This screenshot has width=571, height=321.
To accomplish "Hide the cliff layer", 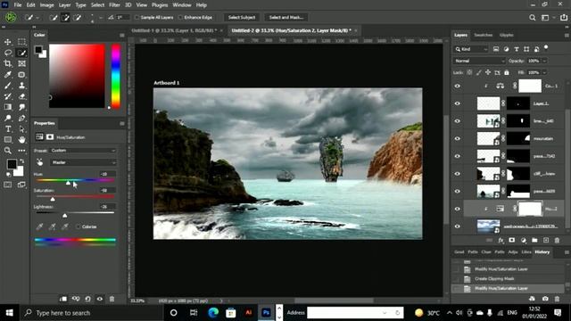I will click(x=458, y=174).
